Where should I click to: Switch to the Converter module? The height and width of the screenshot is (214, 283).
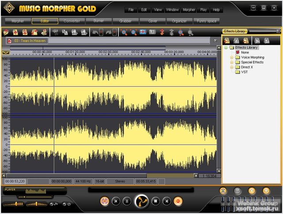point(72,21)
